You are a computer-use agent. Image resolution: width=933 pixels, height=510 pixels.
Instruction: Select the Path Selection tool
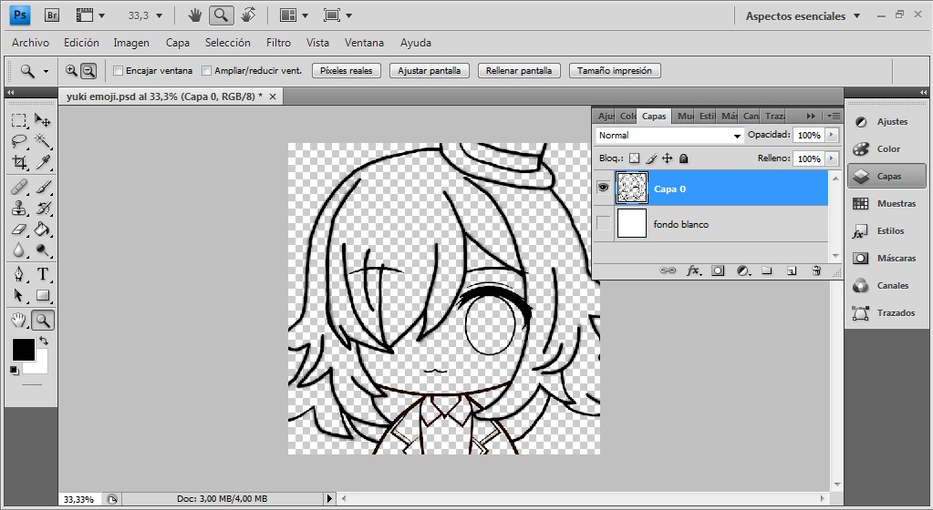pyautogui.click(x=19, y=295)
